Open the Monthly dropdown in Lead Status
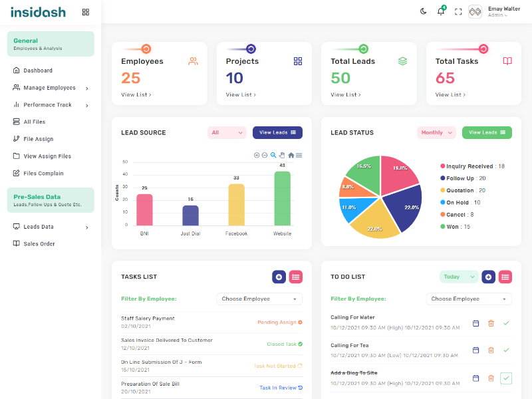This screenshot has height=399, width=532. 436,132
